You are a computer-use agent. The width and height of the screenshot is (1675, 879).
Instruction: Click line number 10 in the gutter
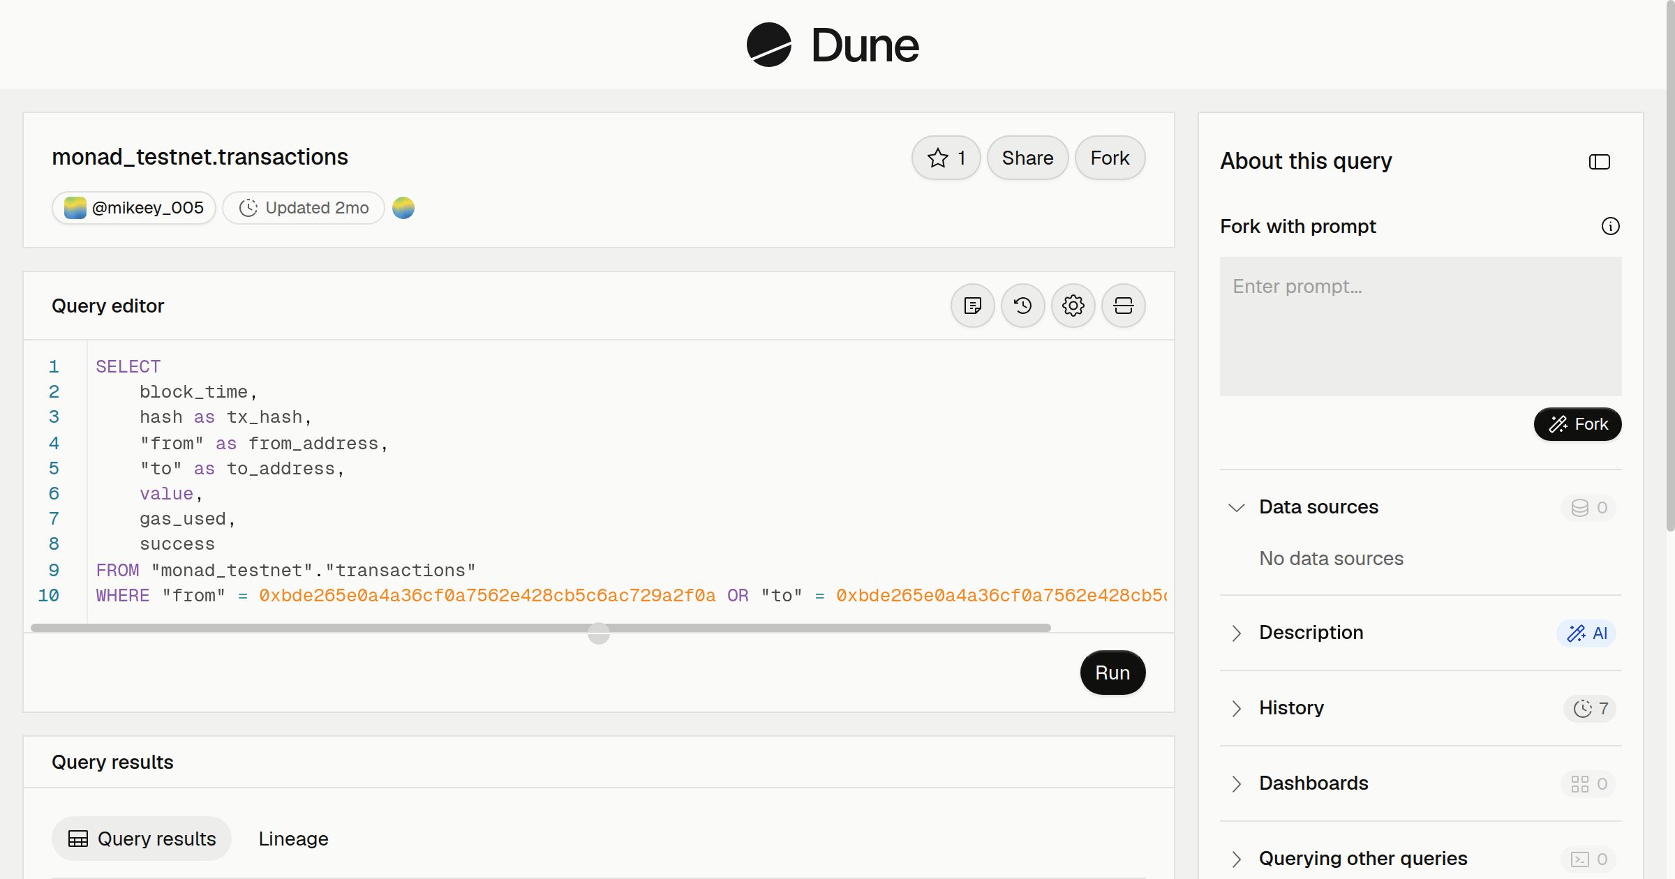[48, 595]
